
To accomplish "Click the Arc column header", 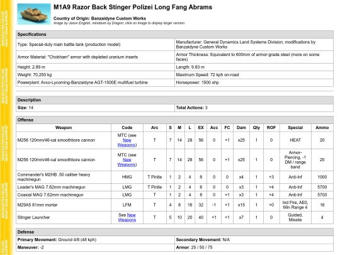I will 155,128.
